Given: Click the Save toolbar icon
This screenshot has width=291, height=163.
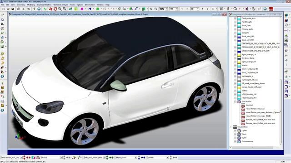Looking at the screenshot, I should coord(13,9).
